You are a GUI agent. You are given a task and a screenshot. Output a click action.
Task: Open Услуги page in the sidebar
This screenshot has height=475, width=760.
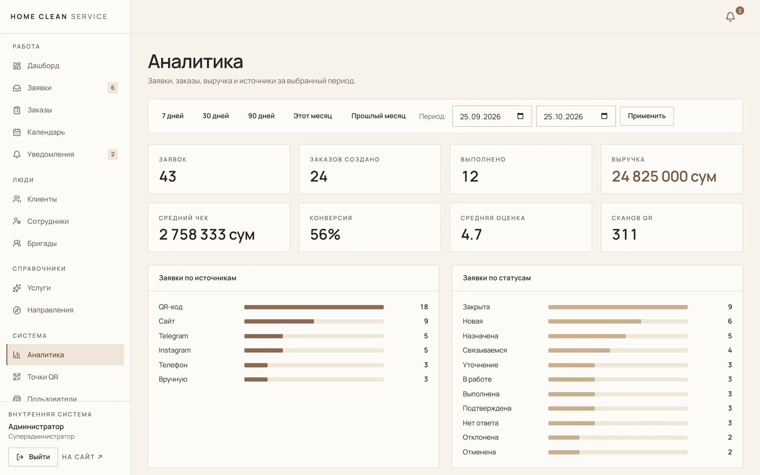click(65, 288)
